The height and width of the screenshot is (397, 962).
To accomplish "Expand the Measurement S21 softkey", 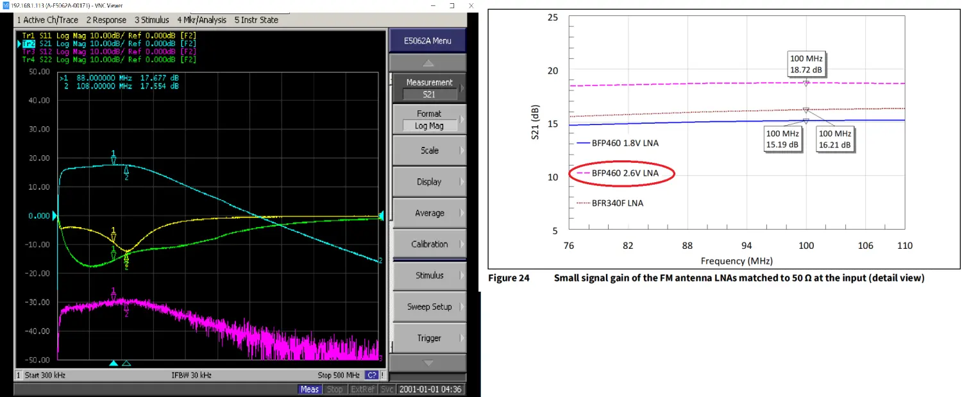I will coord(429,88).
